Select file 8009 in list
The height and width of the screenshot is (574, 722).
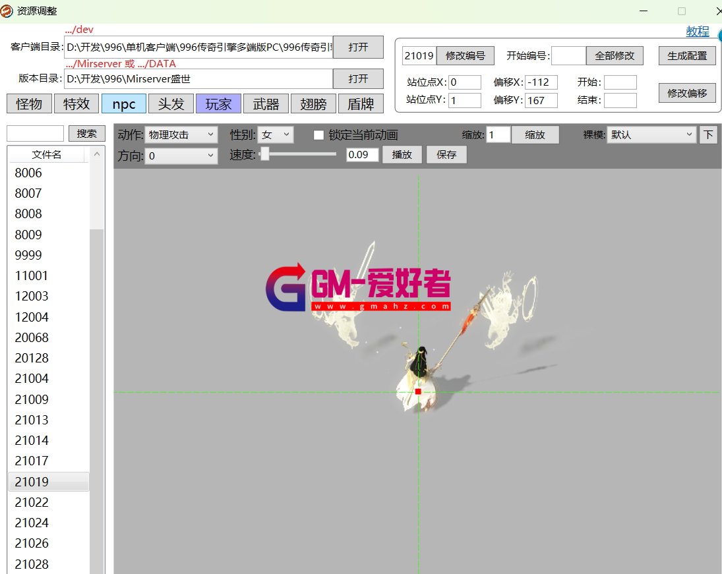tap(49, 235)
